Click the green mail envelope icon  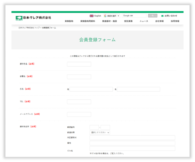pyautogui.click(x=162, y=16)
